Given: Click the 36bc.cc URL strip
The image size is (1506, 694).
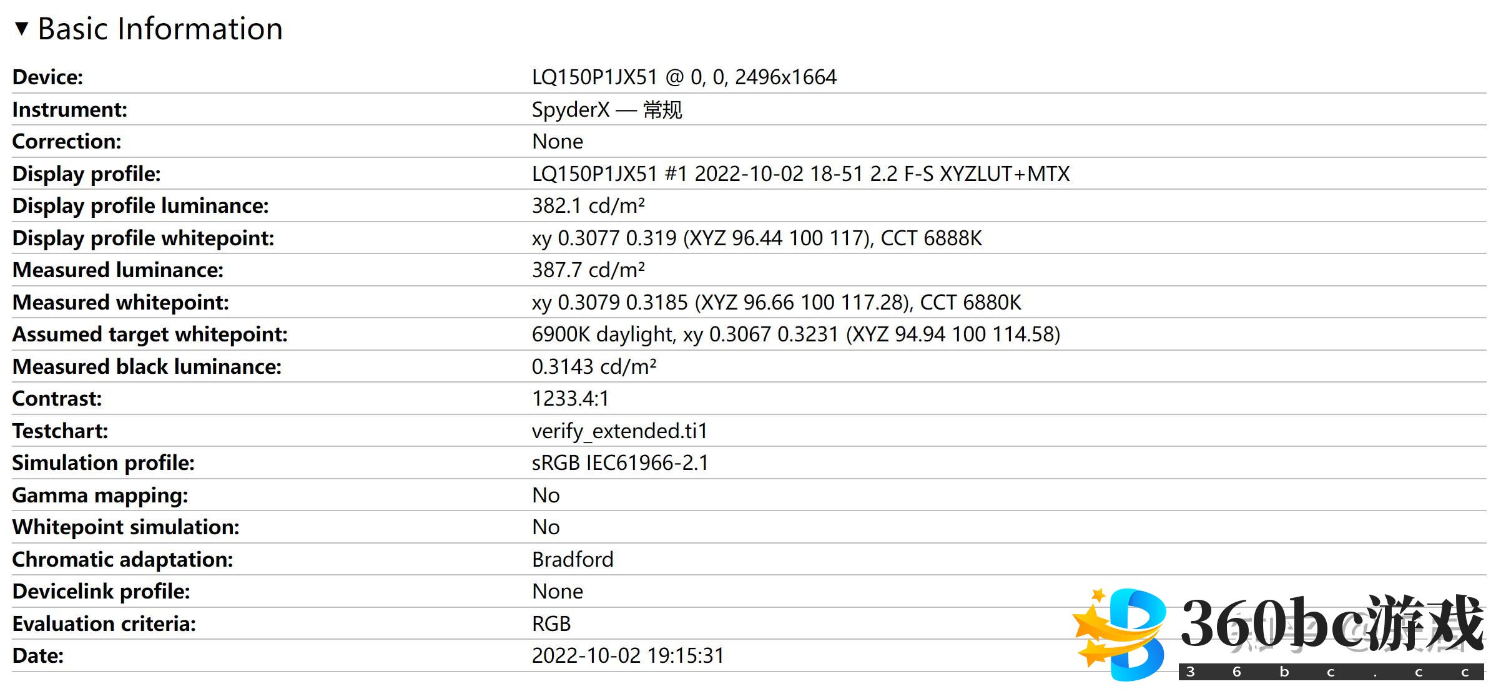Looking at the screenshot, I should pos(1330,672).
